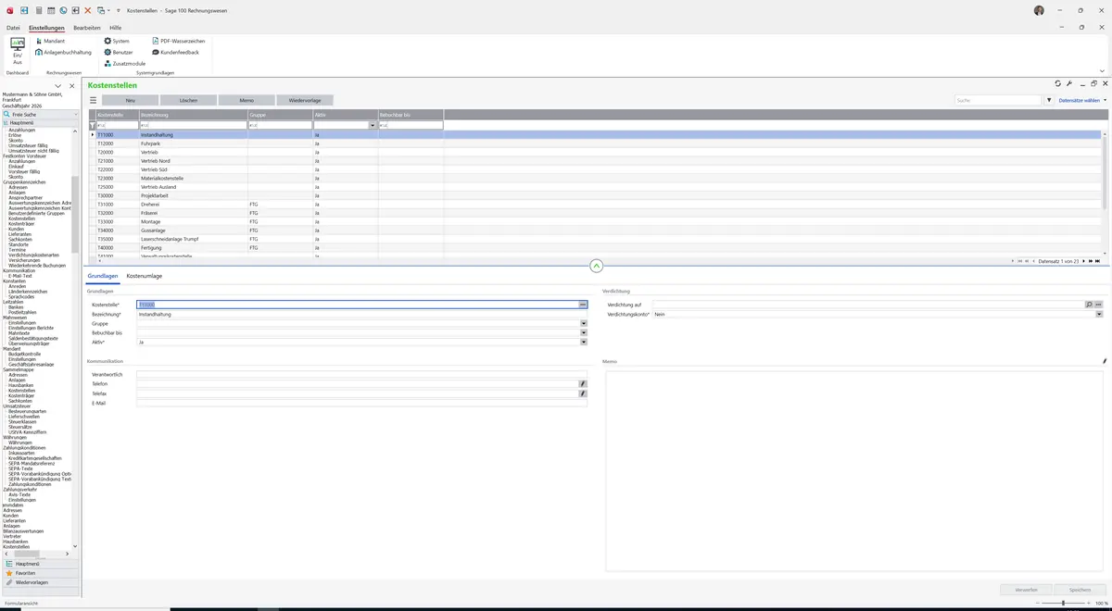Click the Suche search field
This screenshot has height=611, width=1112.
tap(999, 100)
